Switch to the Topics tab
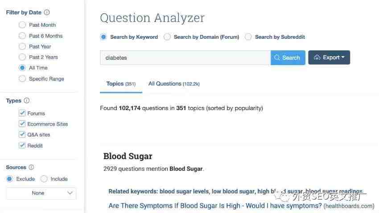This screenshot has width=379, height=213. [x=121, y=84]
